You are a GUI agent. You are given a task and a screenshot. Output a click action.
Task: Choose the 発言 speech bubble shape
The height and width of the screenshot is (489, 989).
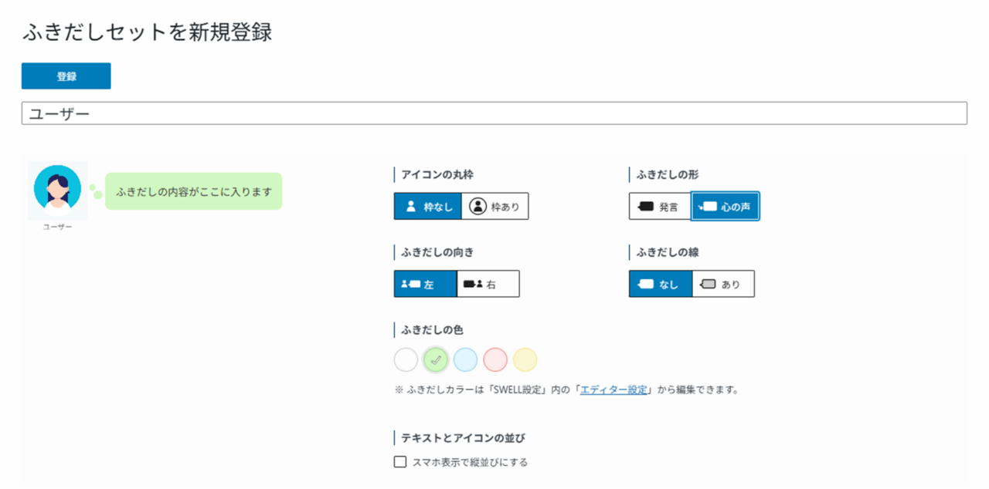click(x=659, y=207)
